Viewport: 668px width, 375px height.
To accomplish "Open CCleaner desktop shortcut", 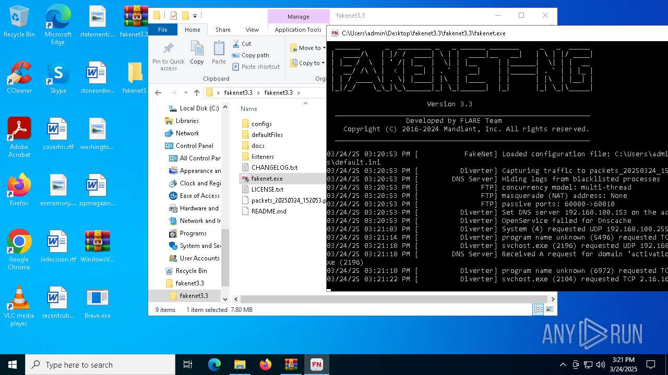I will coord(19,78).
